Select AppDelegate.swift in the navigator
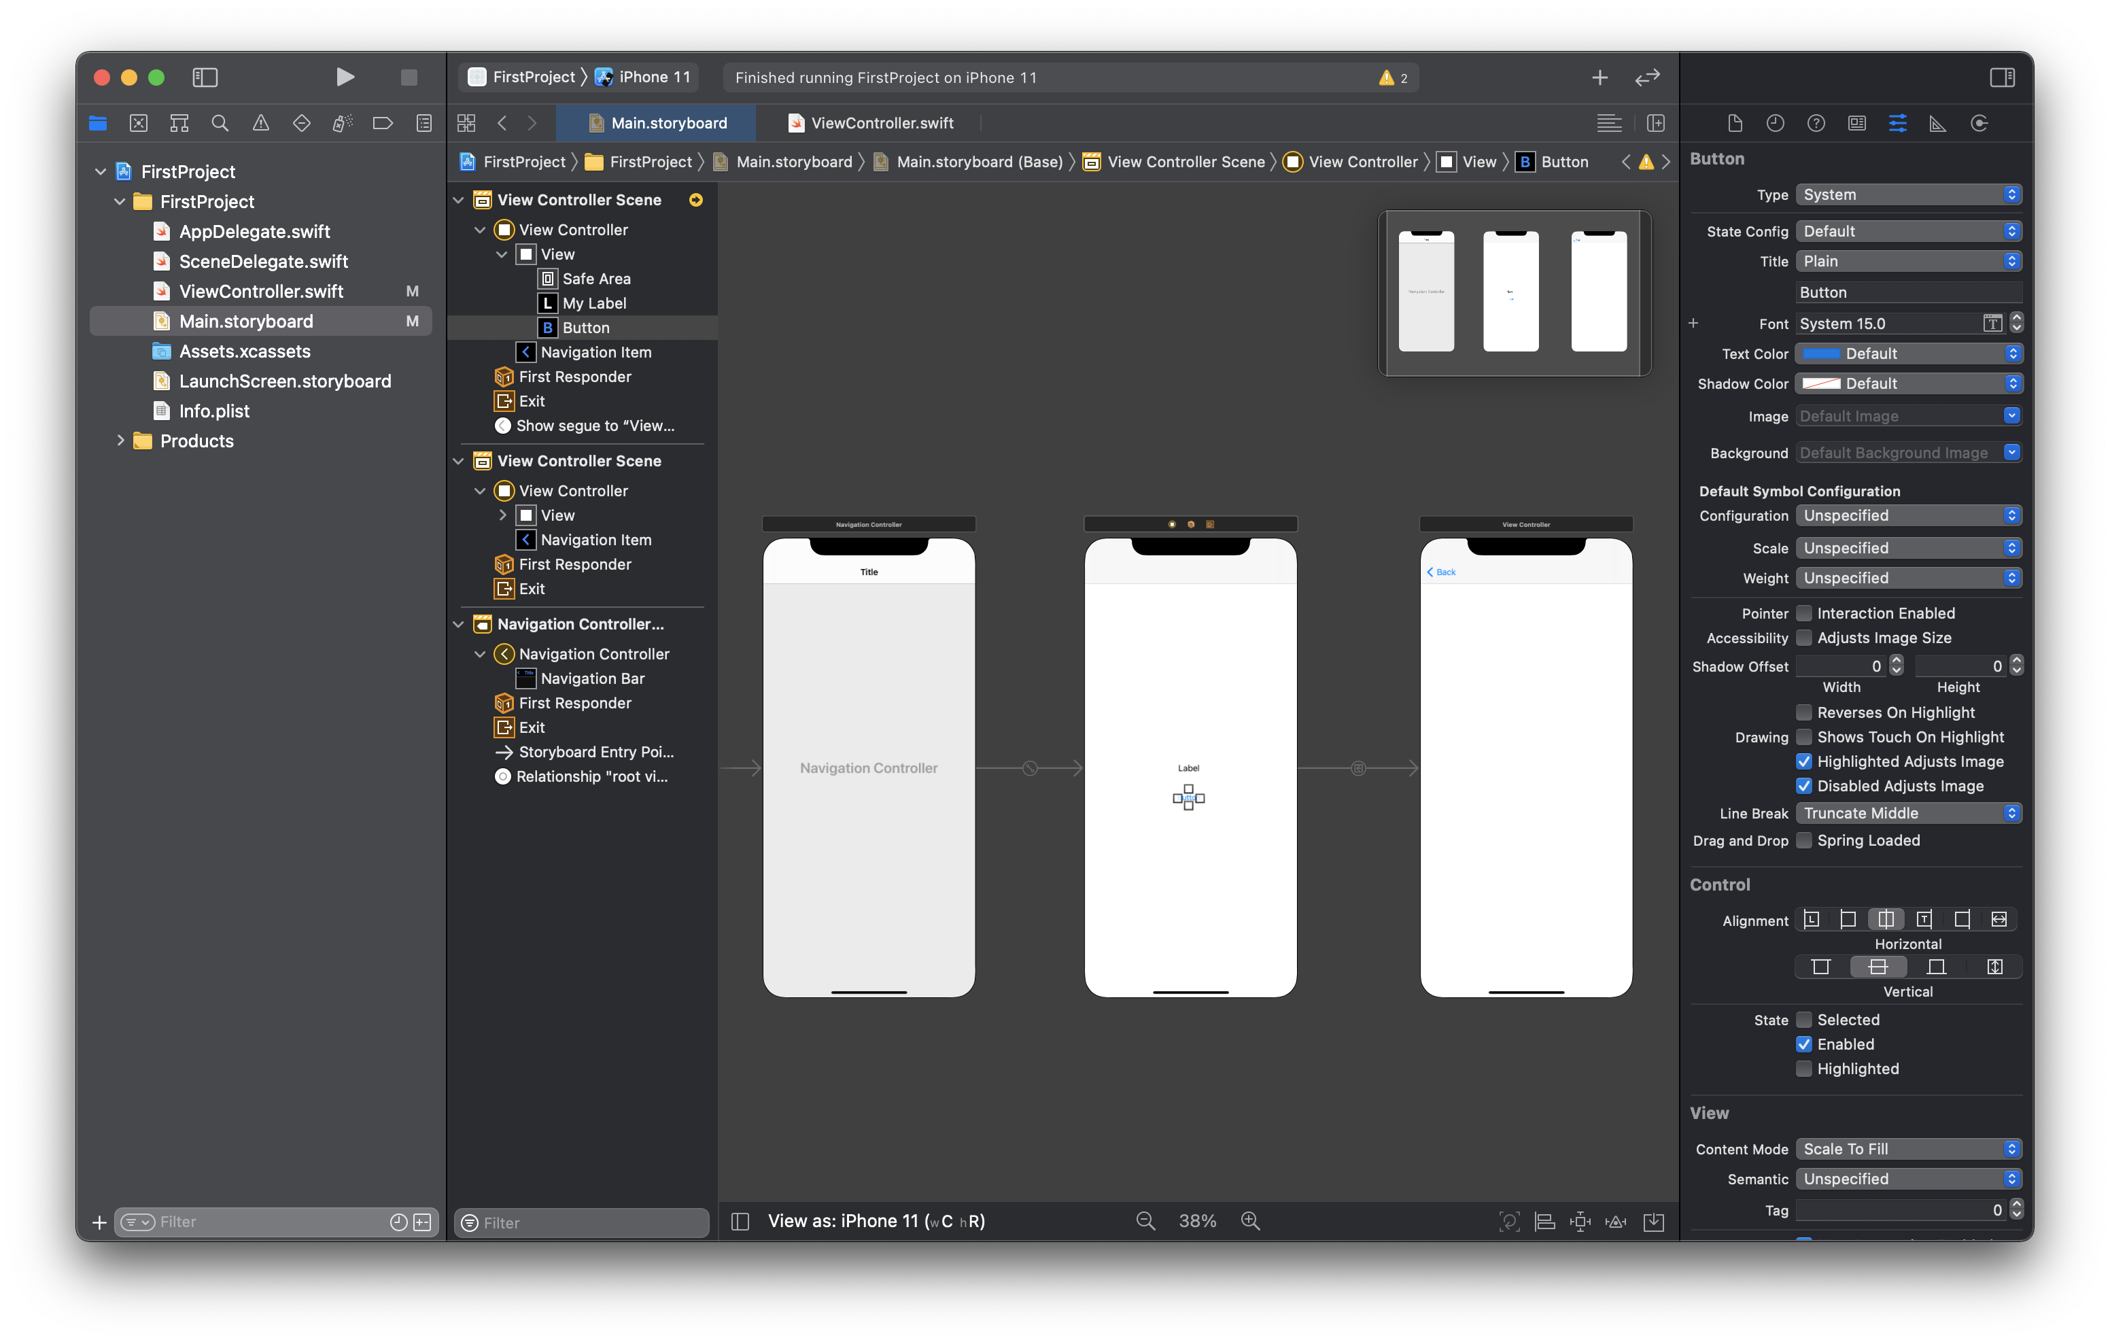The width and height of the screenshot is (2110, 1342). click(254, 231)
